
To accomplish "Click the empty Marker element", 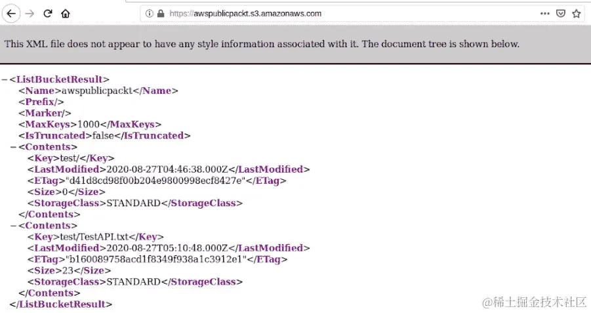I will [x=45, y=113].
